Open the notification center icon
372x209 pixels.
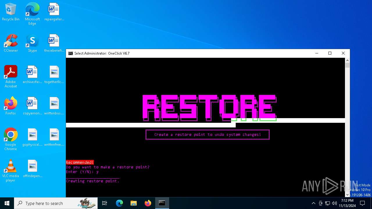362,203
